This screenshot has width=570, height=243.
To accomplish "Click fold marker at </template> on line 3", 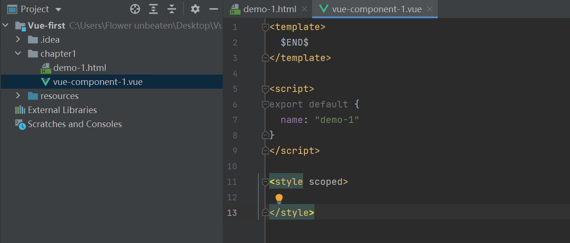I will point(265,58).
